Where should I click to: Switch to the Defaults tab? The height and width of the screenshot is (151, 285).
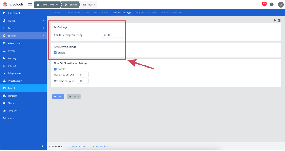[58, 12]
